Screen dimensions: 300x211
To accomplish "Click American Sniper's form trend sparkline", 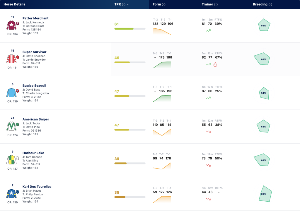I will tap(162, 132).
